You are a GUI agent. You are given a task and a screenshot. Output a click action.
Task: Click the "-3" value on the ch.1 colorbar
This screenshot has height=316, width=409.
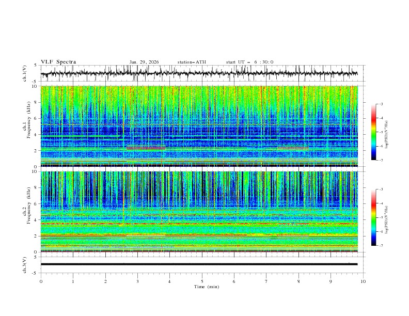pyautogui.click(x=381, y=104)
